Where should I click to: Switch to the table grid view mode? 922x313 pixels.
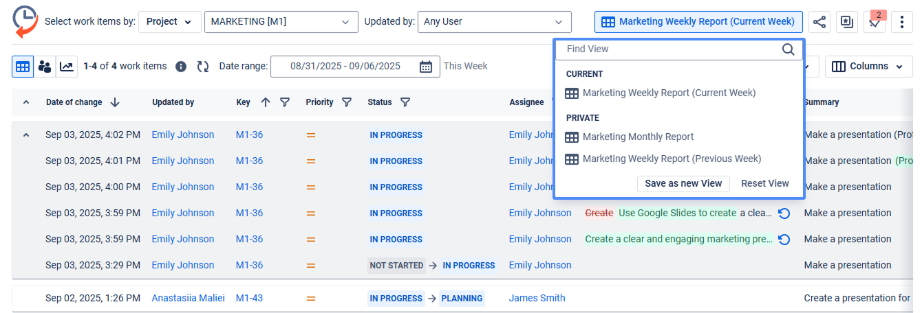point(23,67)
